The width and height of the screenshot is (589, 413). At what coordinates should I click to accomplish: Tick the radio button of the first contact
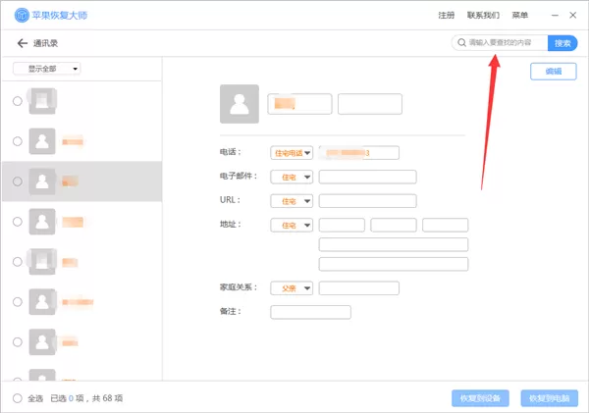click(18, 101)
